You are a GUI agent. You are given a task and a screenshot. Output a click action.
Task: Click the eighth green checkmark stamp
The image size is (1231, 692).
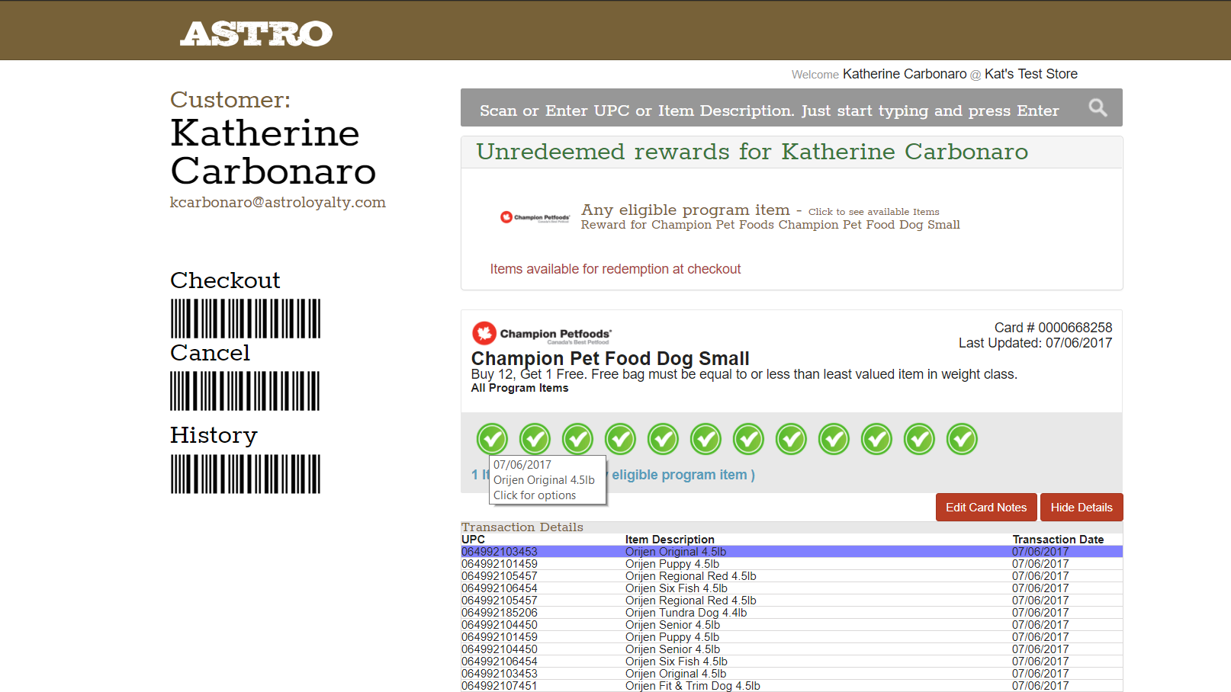coord(791,439)
